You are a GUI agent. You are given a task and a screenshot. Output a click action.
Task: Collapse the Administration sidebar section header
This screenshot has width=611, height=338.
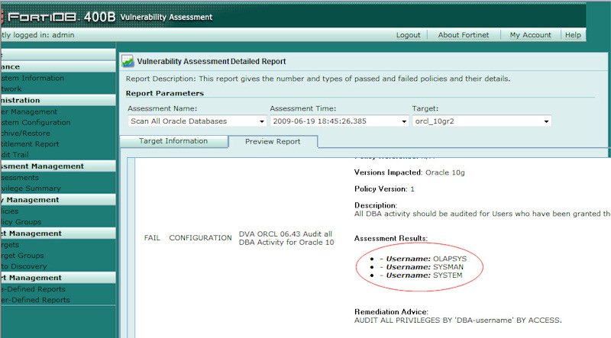click(58, 100)
